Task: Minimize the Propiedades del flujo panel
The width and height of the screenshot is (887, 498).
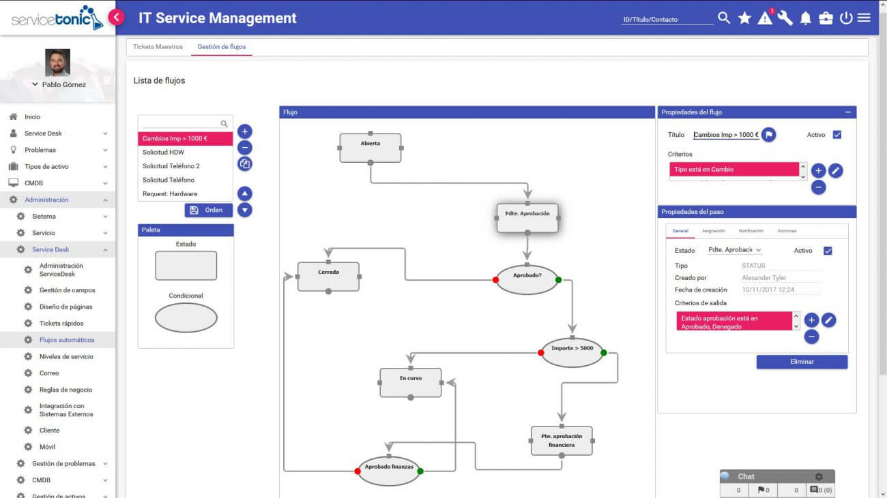Action: tap(847, 112)
